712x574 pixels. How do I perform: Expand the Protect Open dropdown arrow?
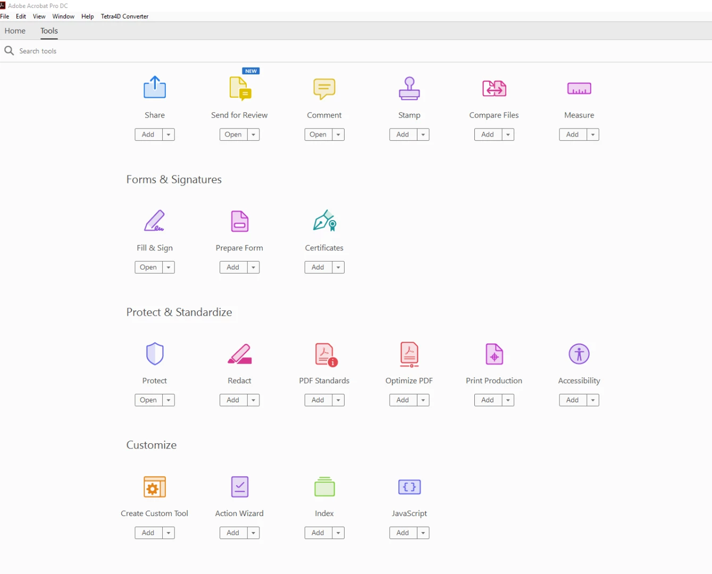click(169, 400)
